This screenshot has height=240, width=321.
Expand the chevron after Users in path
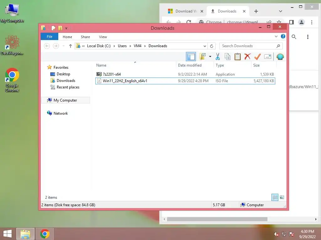point(130,46)
